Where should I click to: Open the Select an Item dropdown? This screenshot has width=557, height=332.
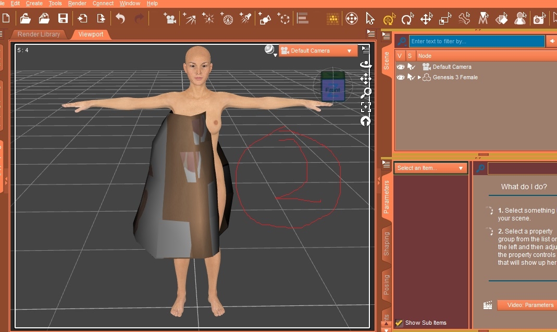tap(430, 168)
